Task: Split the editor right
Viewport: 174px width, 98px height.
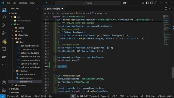Action: click(x=166, y=8)
